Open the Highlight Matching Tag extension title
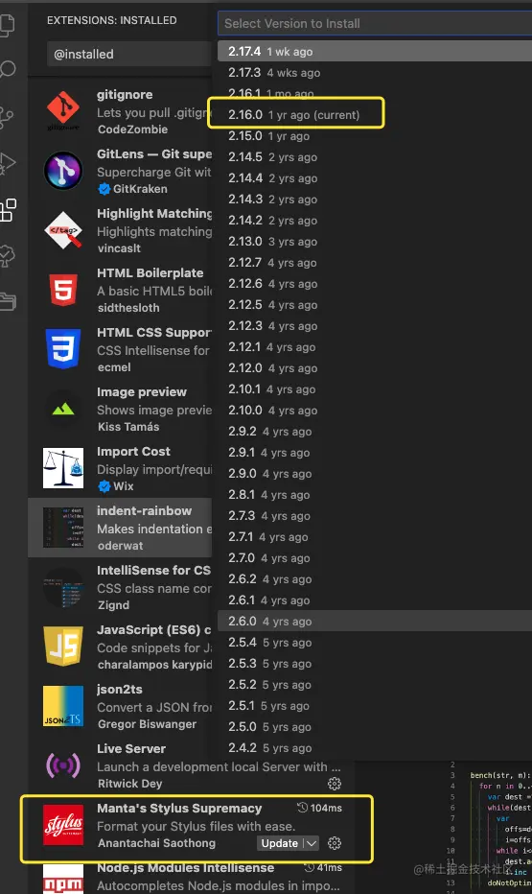Screen dimensions: 532x894 (153, 213)
